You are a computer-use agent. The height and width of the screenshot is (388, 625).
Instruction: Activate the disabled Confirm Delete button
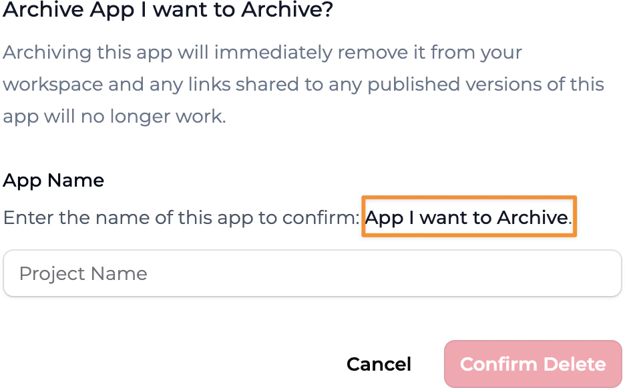point(532,364)
